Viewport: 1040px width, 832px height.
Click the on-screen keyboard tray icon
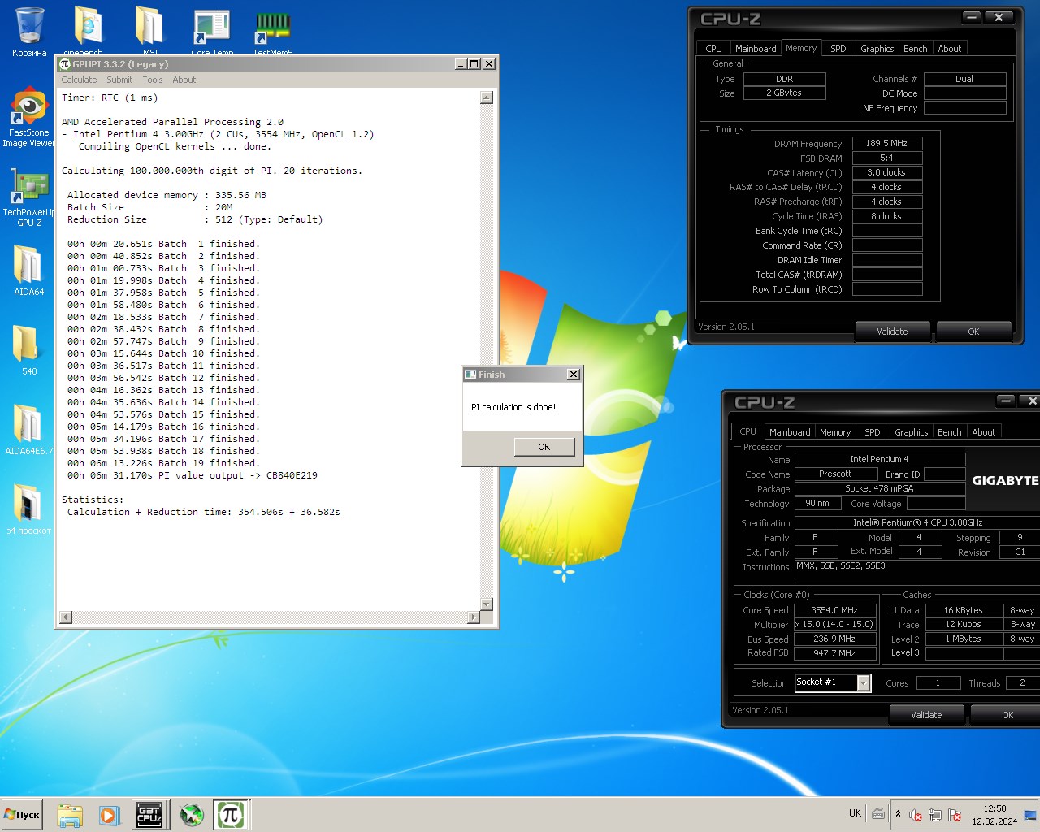tap(878, 814)
